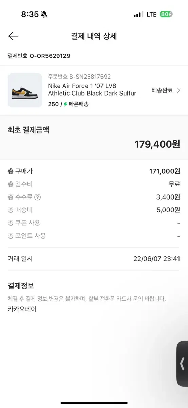Tap the LTE network indicator
The height and width of the screenshot is (408, 188).
(x=151, y=14)
